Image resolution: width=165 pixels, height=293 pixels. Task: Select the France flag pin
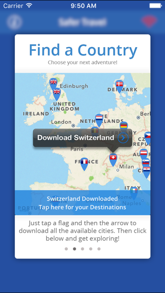pos(84,164)
